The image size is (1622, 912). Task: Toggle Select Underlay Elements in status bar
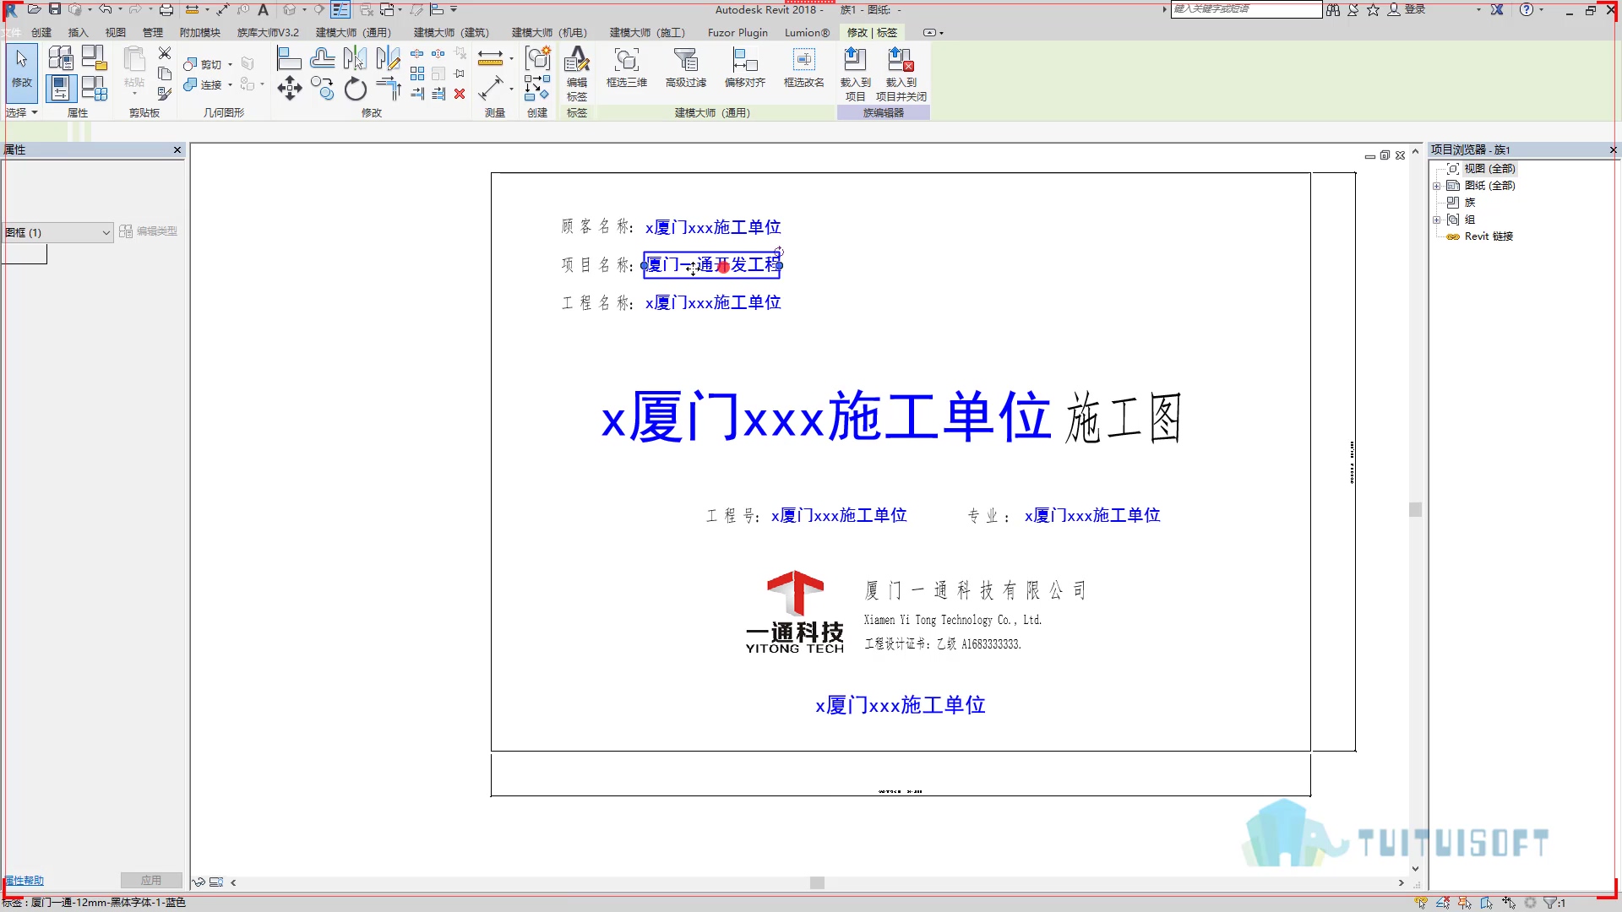click(x=1443, y=903)
